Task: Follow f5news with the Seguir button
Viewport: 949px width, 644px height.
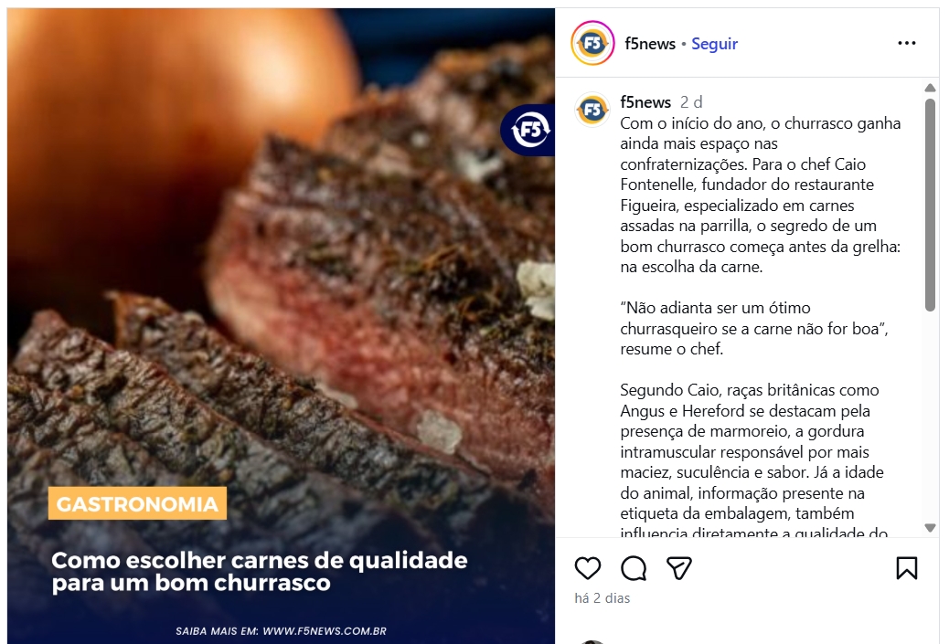Action: (x=714, y=44)
